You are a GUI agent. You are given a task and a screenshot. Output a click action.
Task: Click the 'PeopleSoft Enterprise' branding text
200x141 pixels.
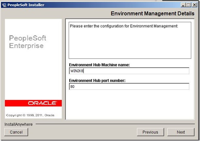(x=28, y=42)
